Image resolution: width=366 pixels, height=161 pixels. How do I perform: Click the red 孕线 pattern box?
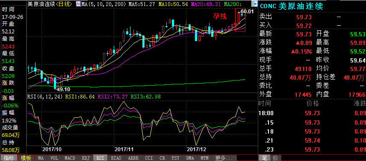[240, 20]
